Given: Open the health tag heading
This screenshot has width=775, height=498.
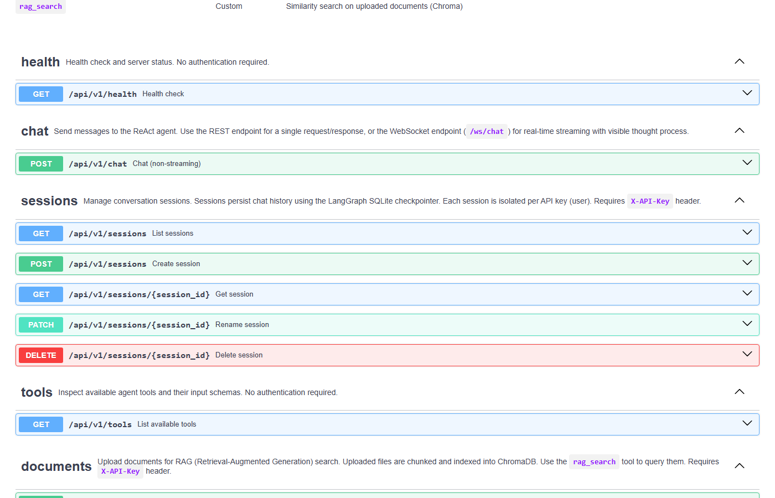Looking at the screenshot, I should 40,62.
